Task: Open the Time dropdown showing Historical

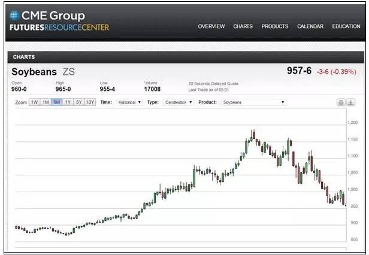Action: [129, 102]
